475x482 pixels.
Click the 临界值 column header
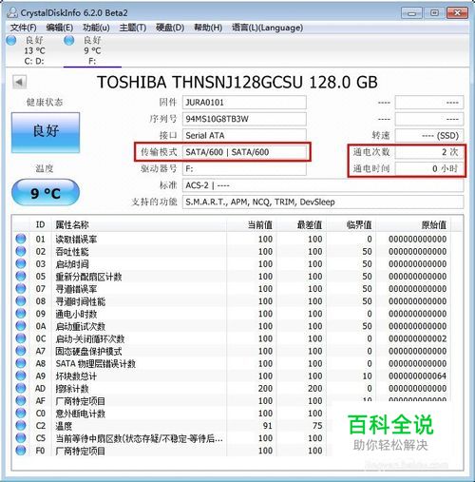coord(351,224)
